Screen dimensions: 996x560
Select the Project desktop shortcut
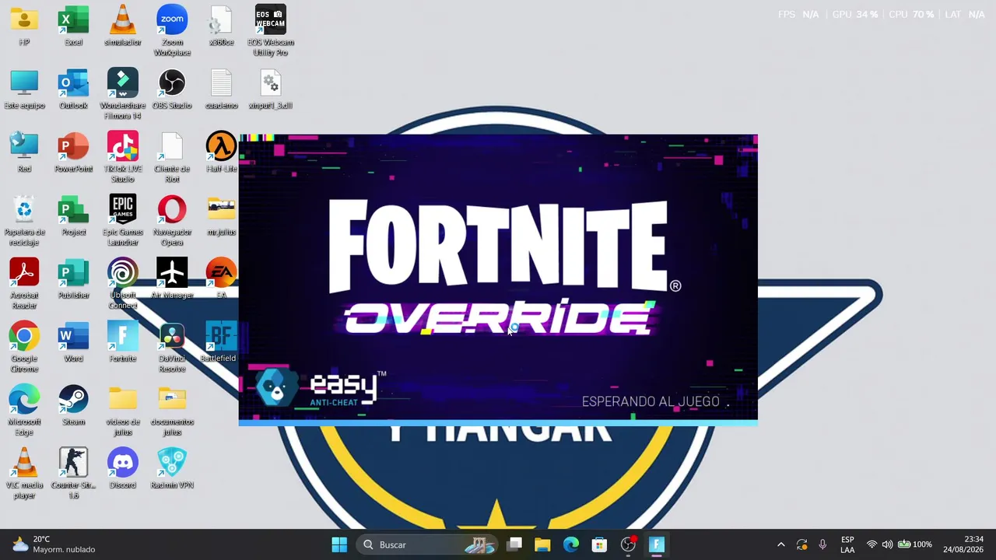[x=73, y=215]
